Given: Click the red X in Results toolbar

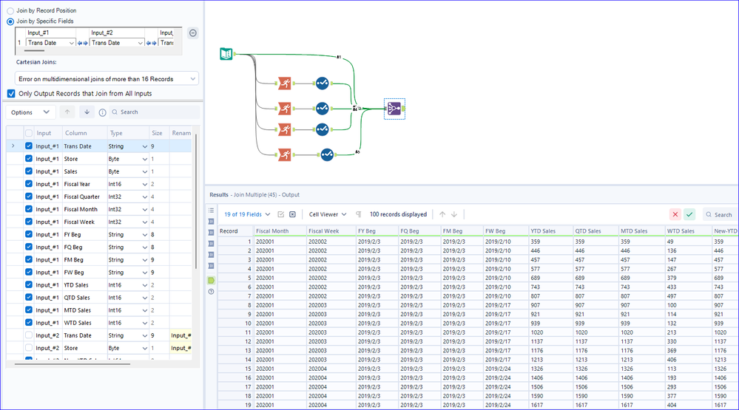Looking at the screenshot, I should pyautogui.click(x=675, y=214).
